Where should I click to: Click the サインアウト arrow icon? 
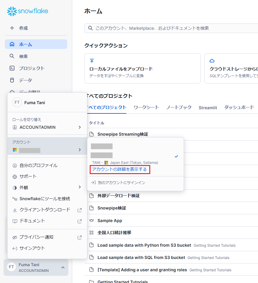pos(15,248)
